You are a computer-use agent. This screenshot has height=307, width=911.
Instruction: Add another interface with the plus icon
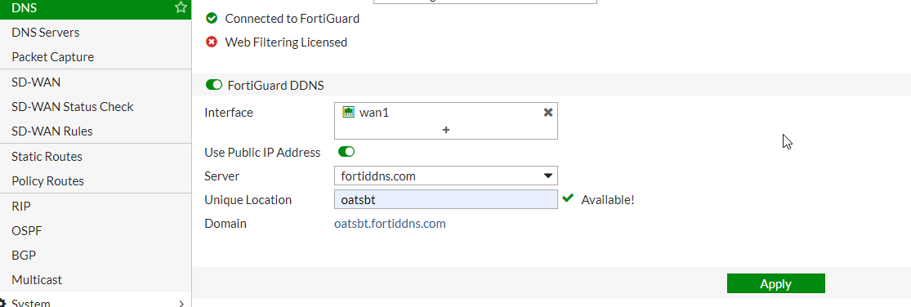point(445,130)
